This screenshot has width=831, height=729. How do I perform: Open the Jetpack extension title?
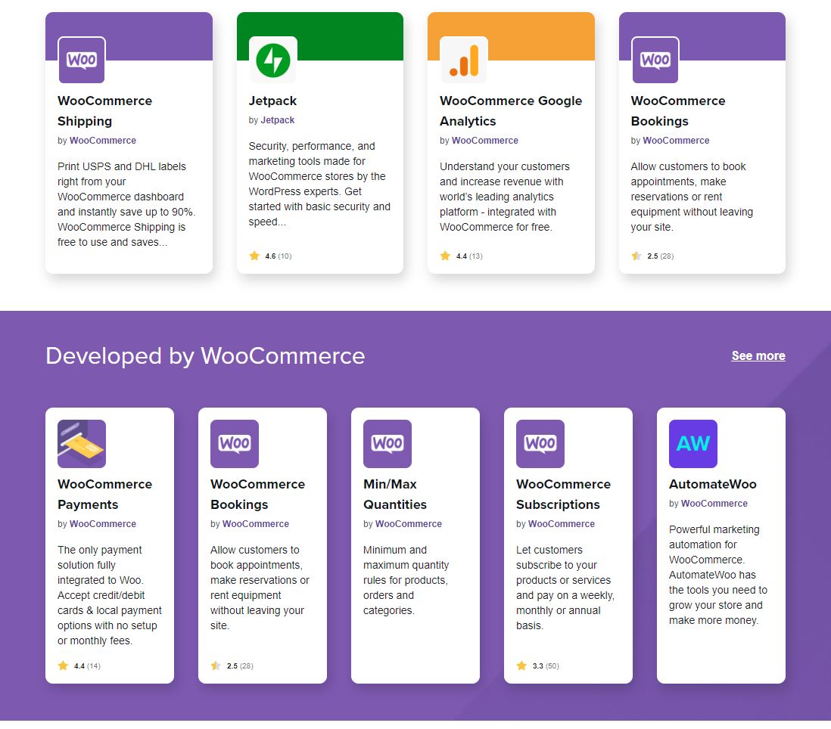(x=272, y=101)
